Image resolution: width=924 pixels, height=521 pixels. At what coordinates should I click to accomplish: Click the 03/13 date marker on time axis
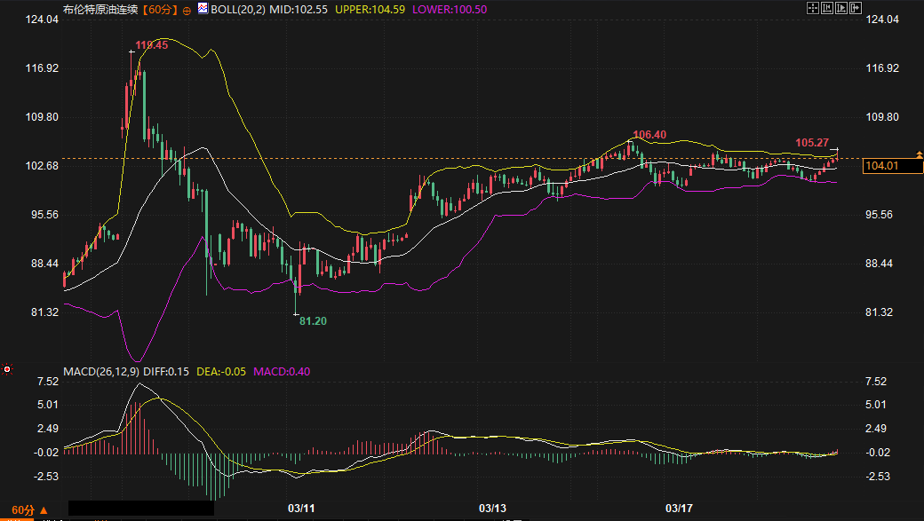(x=492, y=508)
